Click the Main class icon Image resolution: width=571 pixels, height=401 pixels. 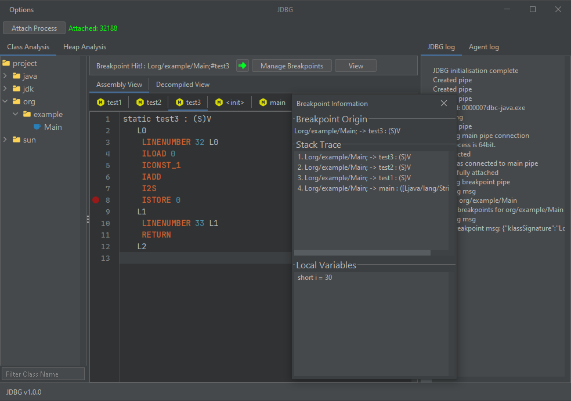click(37, 127)
